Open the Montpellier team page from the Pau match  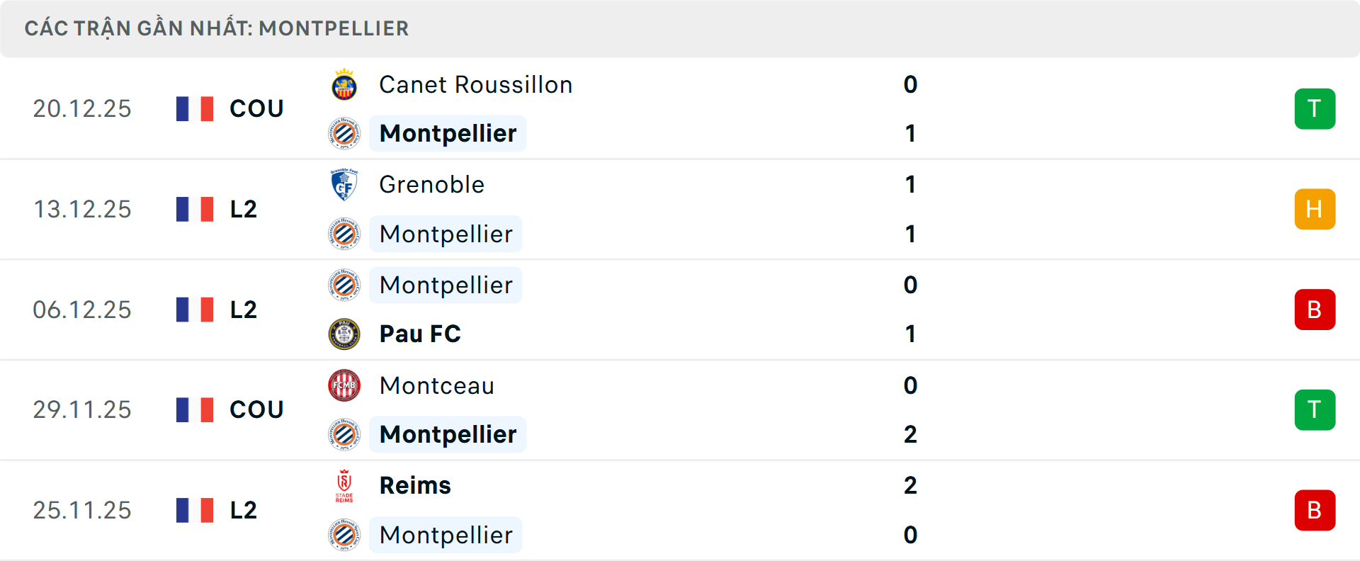pyautogui.click(x=446, y=285)
